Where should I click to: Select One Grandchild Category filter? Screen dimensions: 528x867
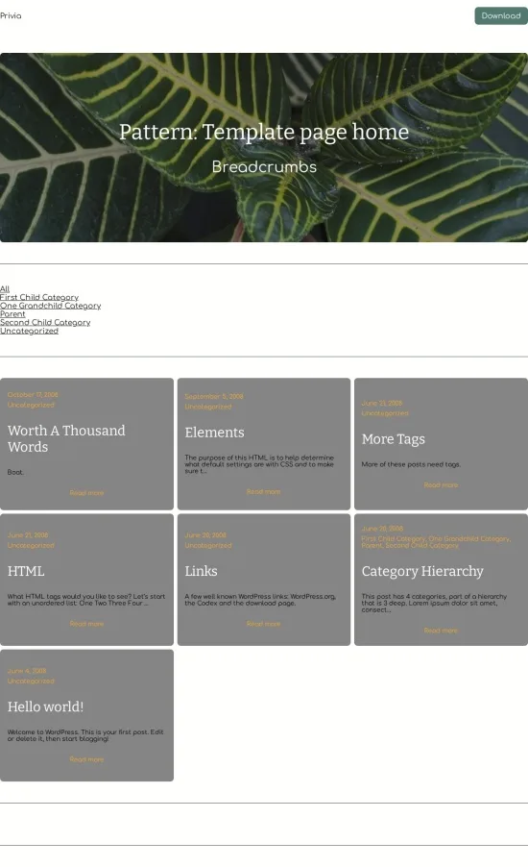[x=50, y=306]
